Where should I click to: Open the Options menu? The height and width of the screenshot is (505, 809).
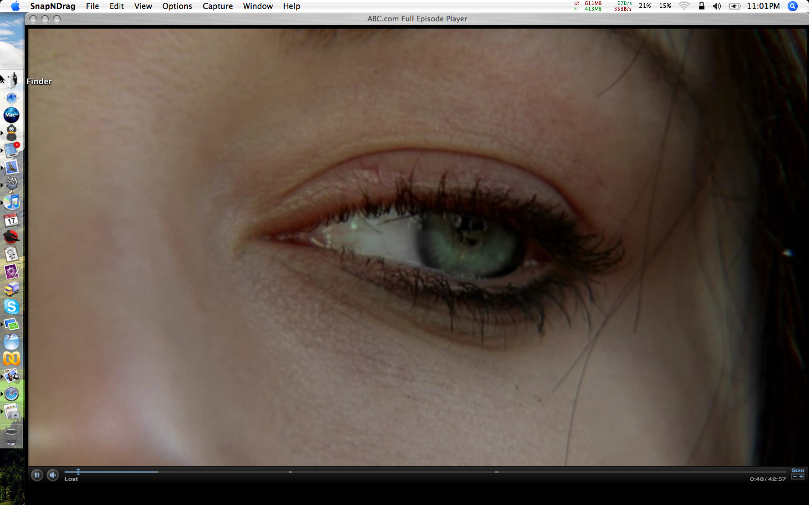(177, 6)
